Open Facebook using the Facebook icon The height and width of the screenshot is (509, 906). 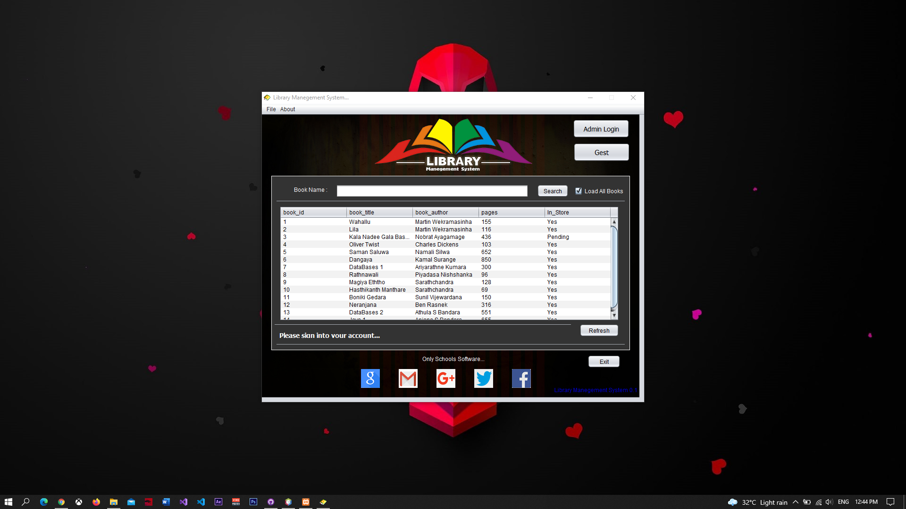pyautogui.click(x=521, y=378)
